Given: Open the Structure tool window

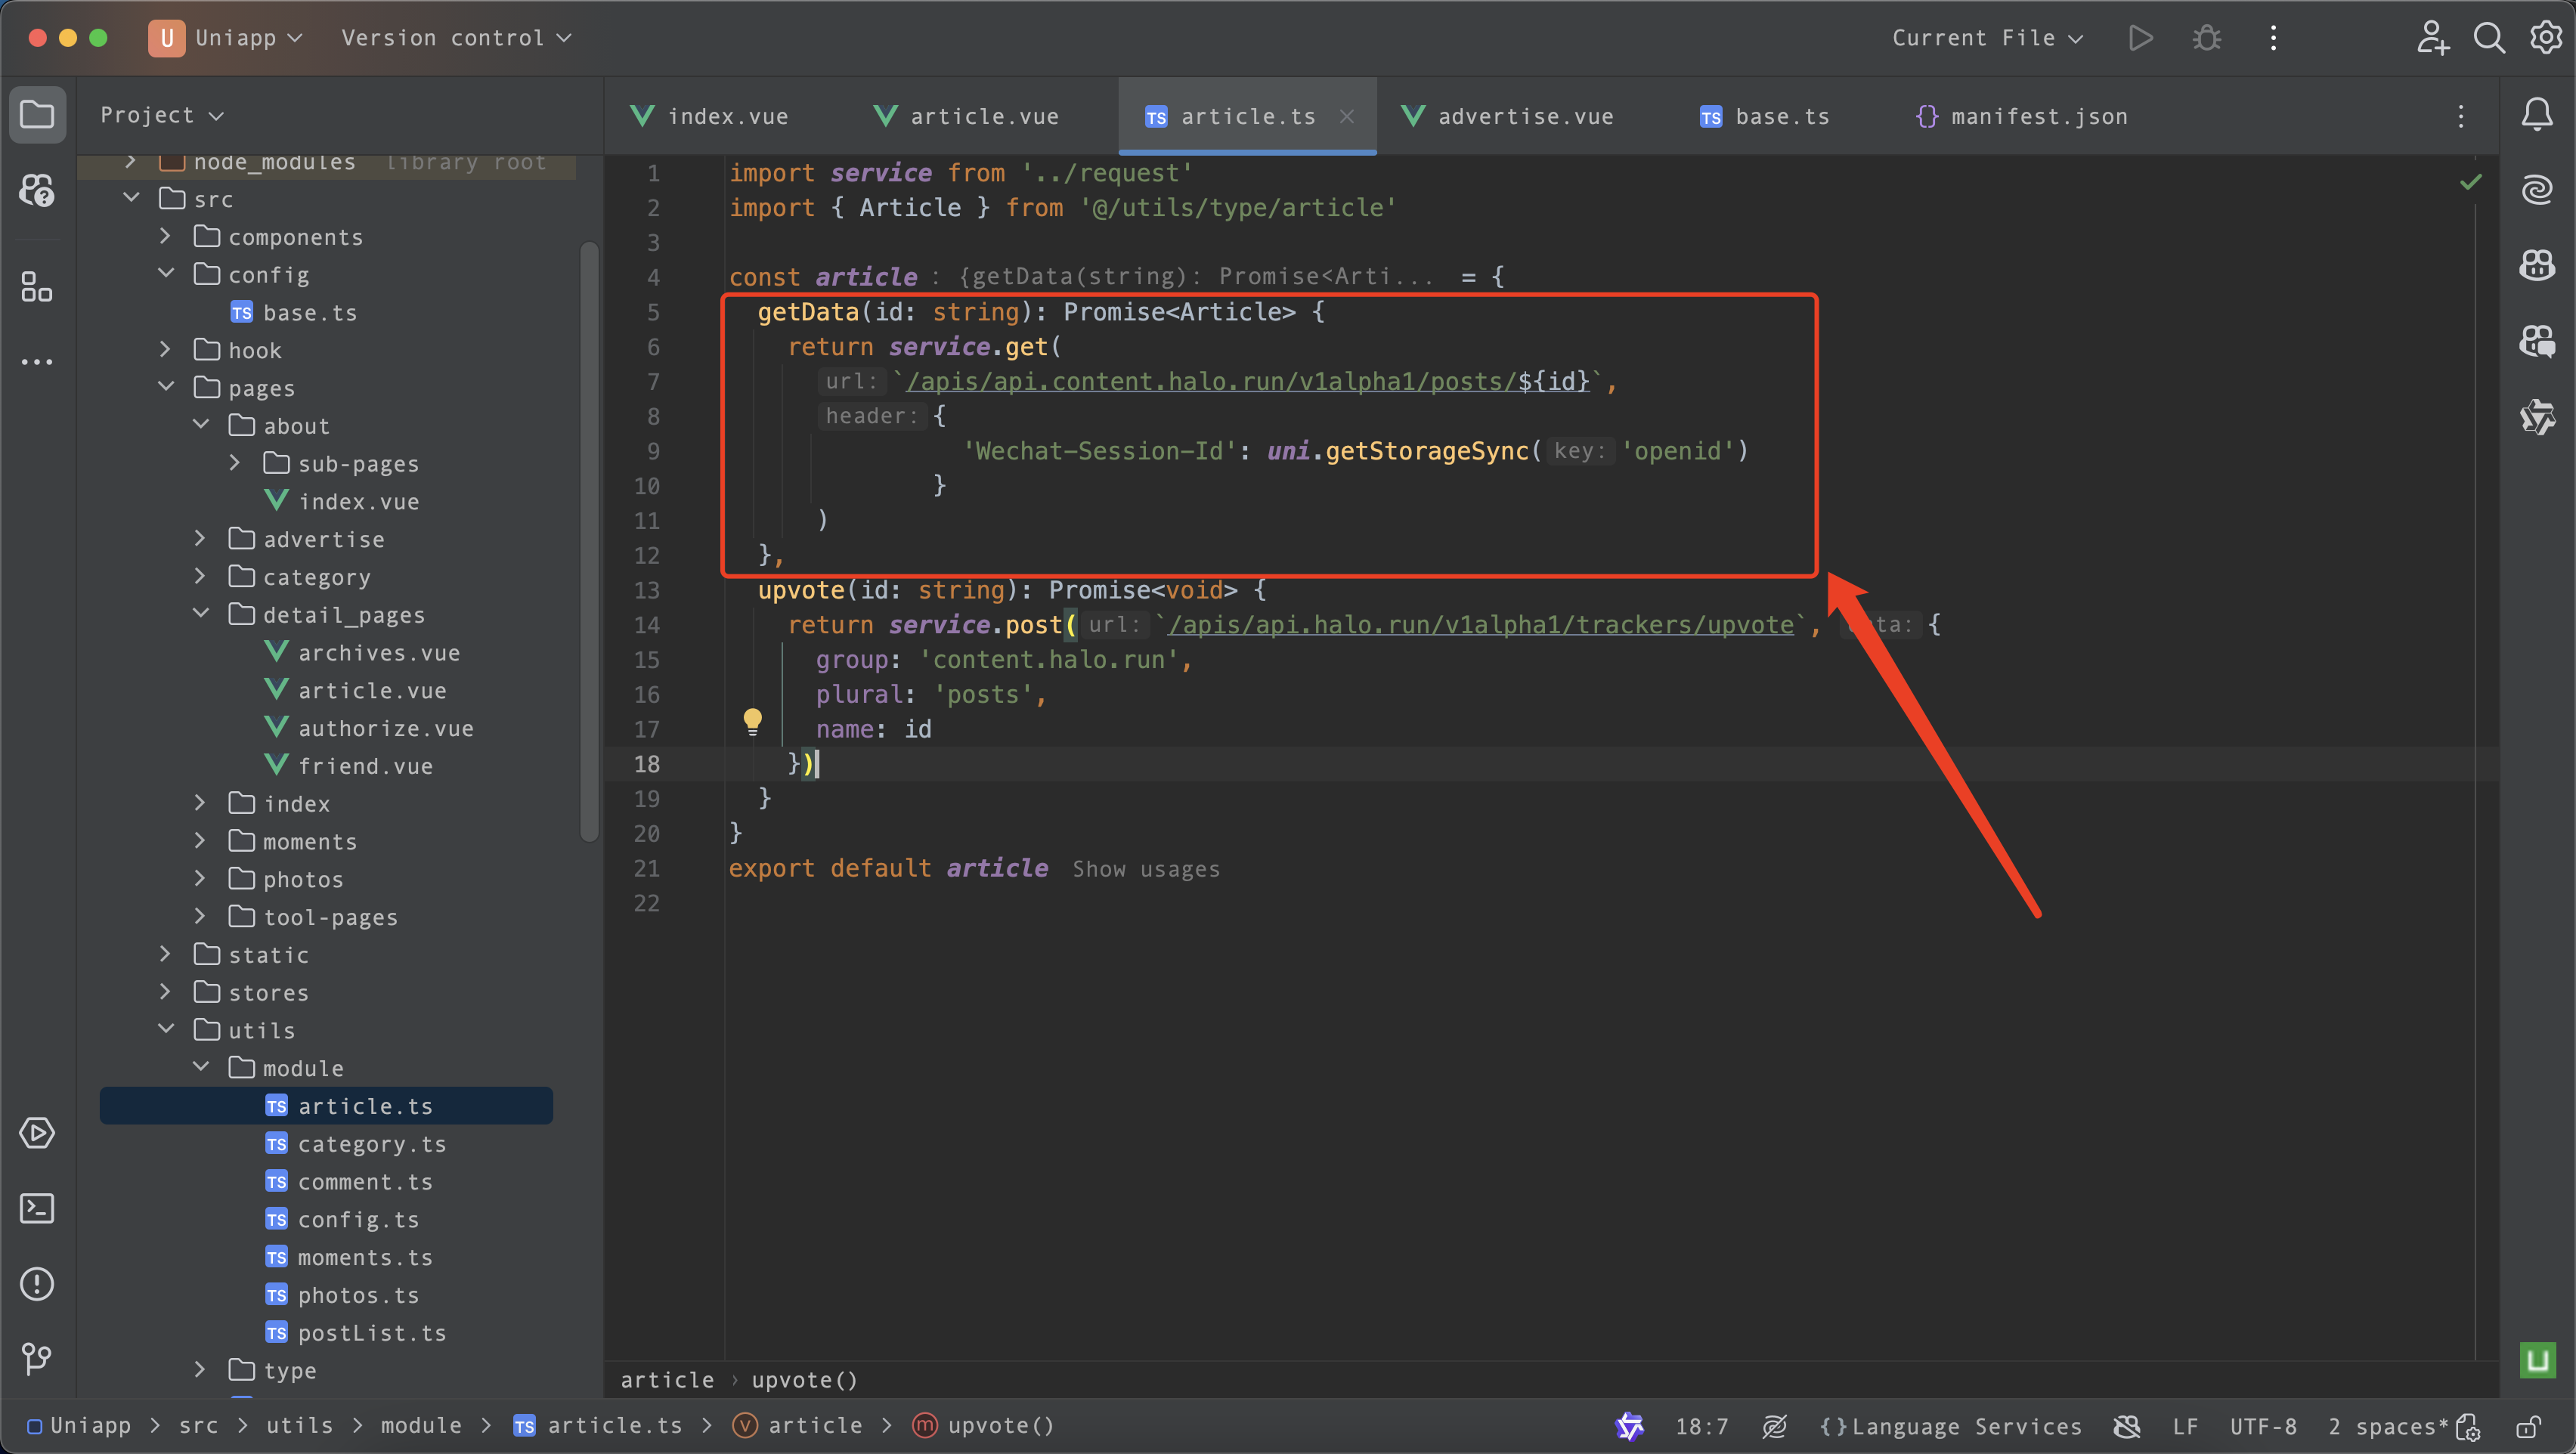Looking at the screenshot, I should coord(37,288).
